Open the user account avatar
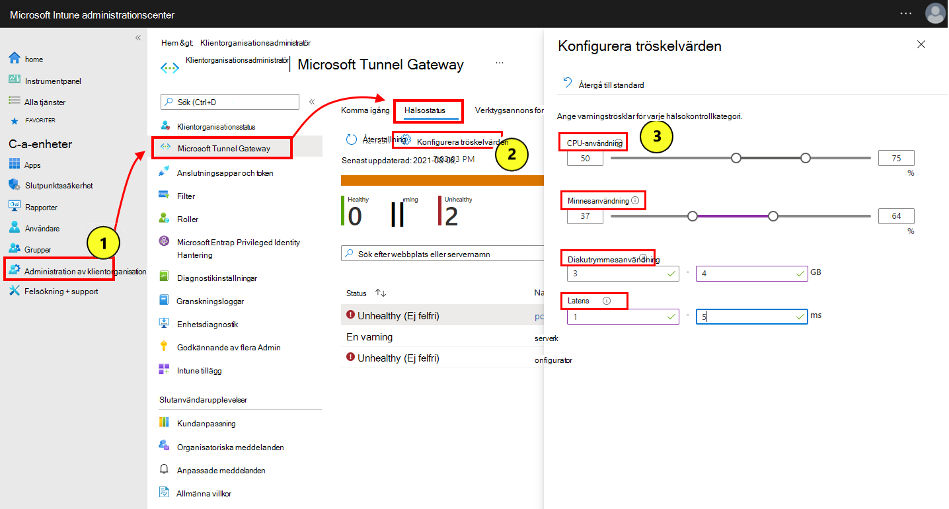The width and height of the screenshot is (949, 509). (x=935, y=13)
